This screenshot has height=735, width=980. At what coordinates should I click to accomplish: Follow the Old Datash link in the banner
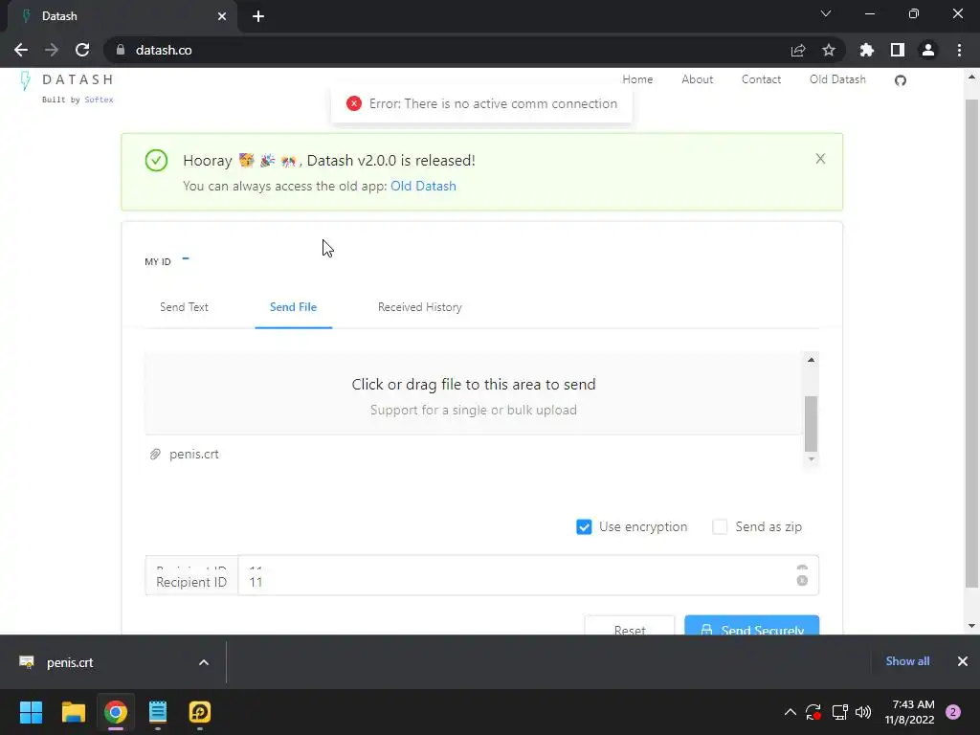pos(423,187)
